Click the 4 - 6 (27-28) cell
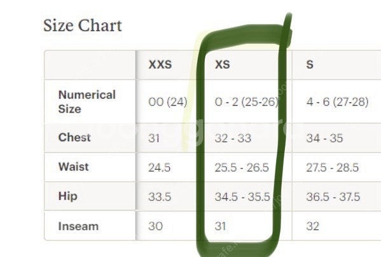Image resolution: width=381 pixels, height=257 pixels. (338, 102)
